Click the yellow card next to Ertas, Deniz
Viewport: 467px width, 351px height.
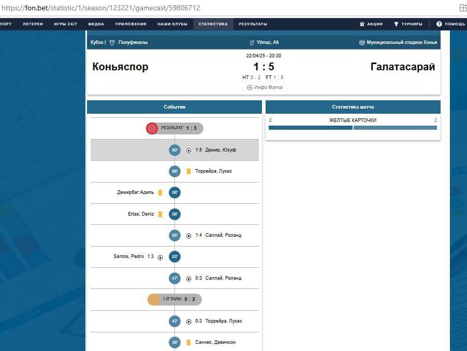click(x=160, y=214)
